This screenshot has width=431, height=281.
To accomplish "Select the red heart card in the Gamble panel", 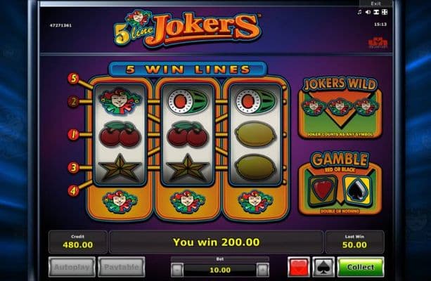I will 323,190.
